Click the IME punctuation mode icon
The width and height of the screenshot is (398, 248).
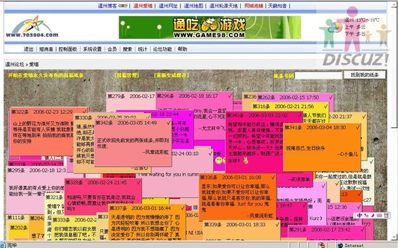366,216
